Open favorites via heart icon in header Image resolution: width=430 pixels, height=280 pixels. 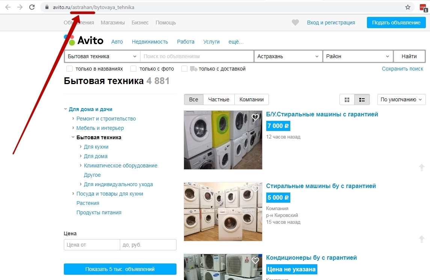295,23
